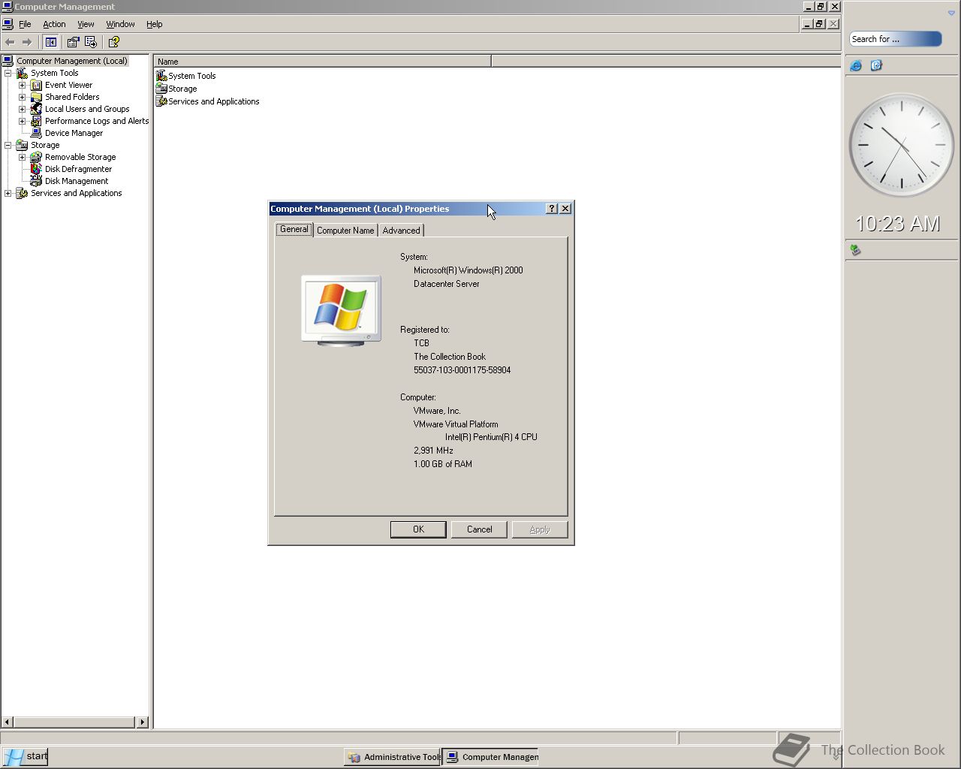961x769 pixels.
Task: Click the Forward arrow toolbar icon
Action: coord(27,42)
